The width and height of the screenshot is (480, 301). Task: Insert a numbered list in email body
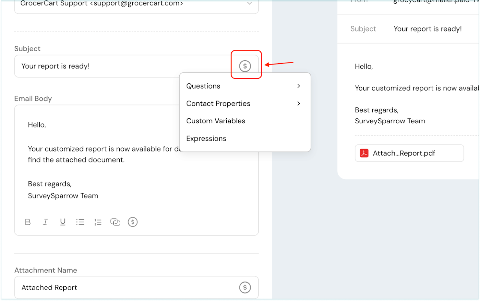coord(98,222)
